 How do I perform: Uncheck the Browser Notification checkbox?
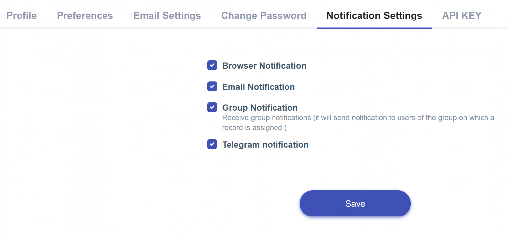212,65
